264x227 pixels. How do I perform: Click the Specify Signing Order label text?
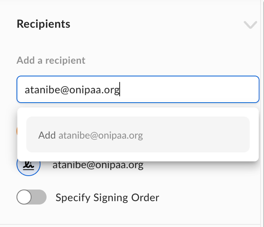(x=107, y=198)
